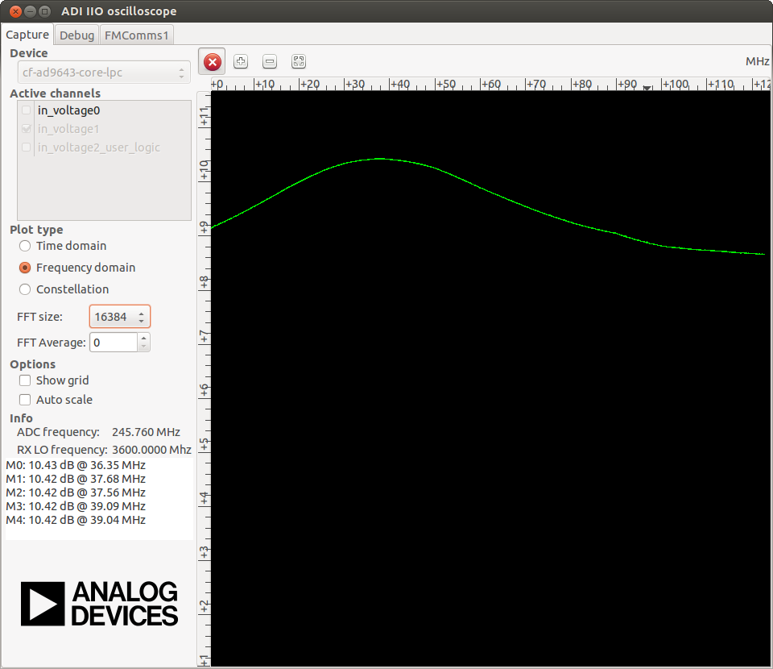Switch to the Debug tab

(77, 35)
